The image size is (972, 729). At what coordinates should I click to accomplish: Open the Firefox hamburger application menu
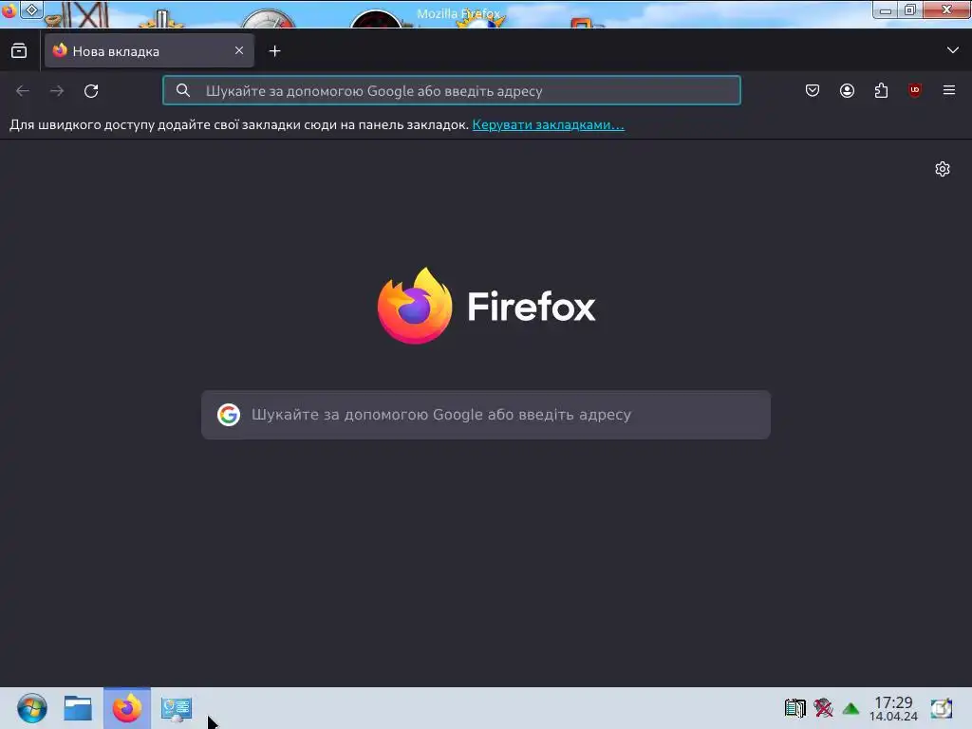(949, 90)
